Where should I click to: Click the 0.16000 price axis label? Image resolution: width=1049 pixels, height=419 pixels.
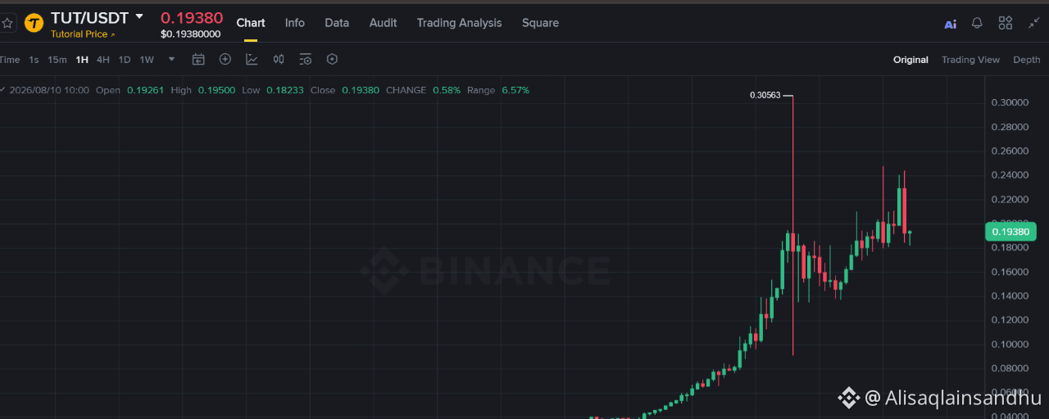pos(1010,272)
